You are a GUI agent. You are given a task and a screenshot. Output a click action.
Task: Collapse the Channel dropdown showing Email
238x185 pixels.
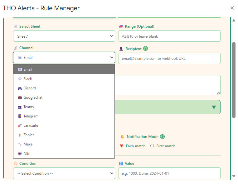point(64,57)
